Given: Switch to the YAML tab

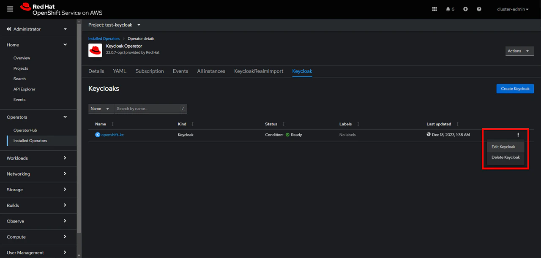Looking at the screenshot, I should coord(120,71).
